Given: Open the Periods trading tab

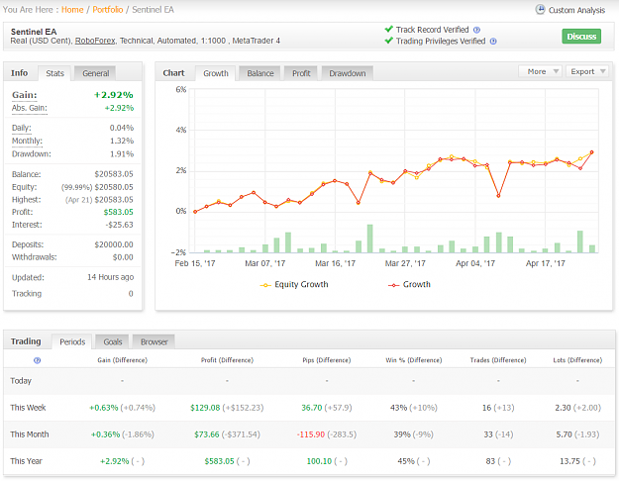Looking at the screenshot, I should 72,341.
